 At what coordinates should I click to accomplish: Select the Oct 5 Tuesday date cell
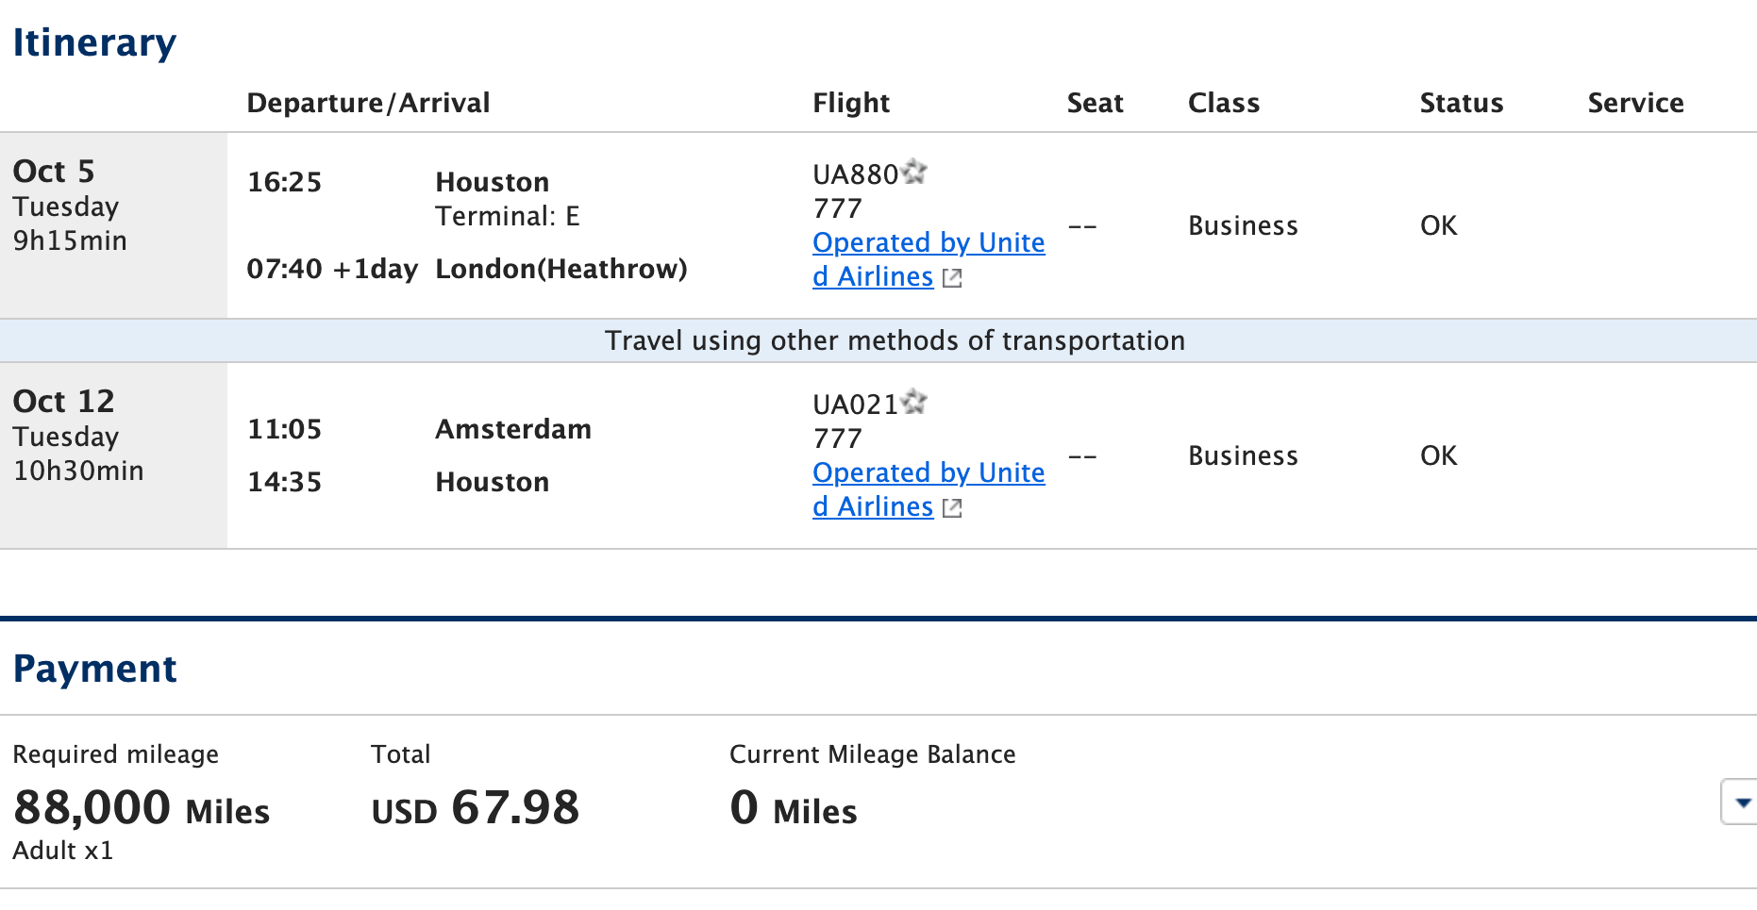[x=113, y=225]
